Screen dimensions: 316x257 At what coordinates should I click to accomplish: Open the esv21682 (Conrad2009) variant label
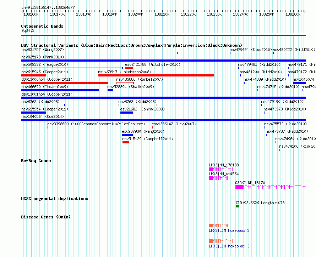[142, 109]
